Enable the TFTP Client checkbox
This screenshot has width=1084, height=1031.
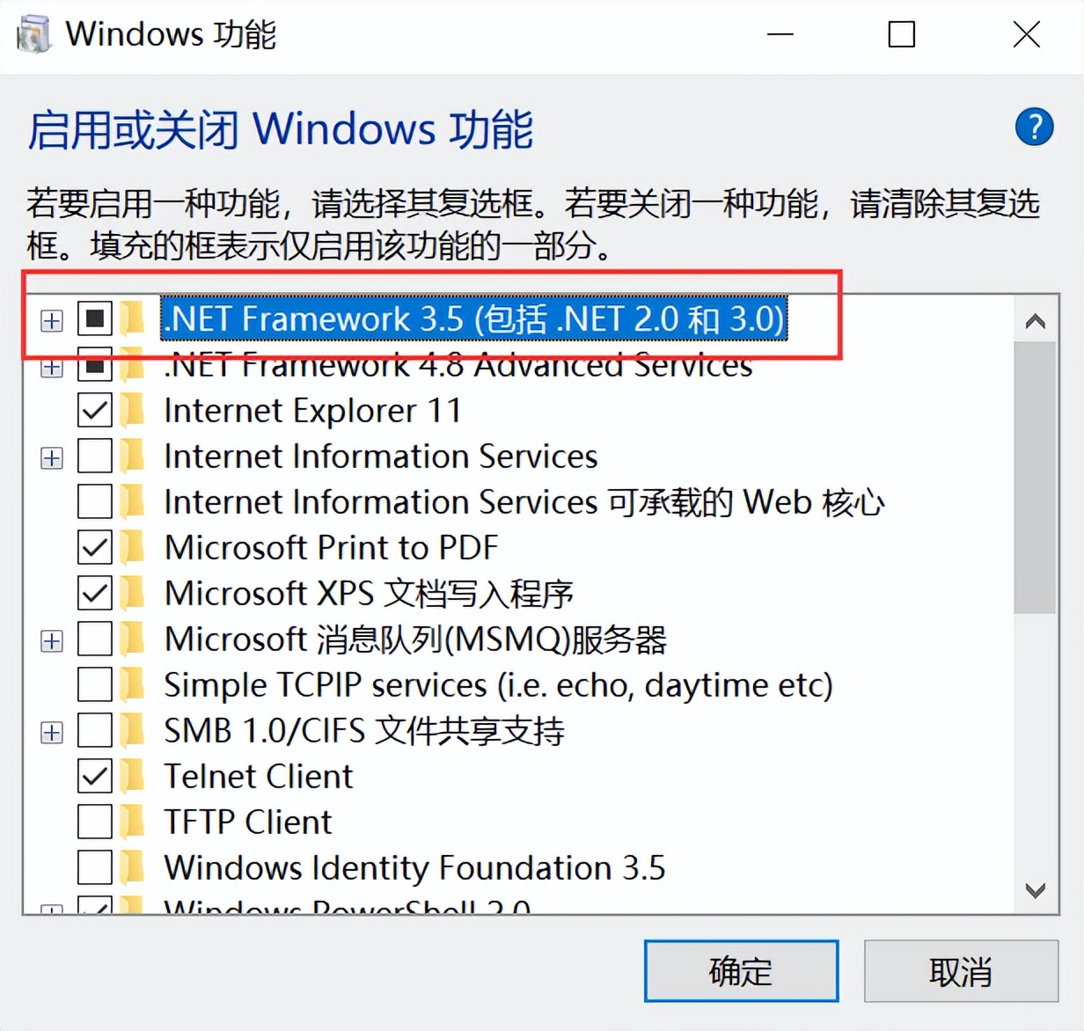[x=94, y=823]
